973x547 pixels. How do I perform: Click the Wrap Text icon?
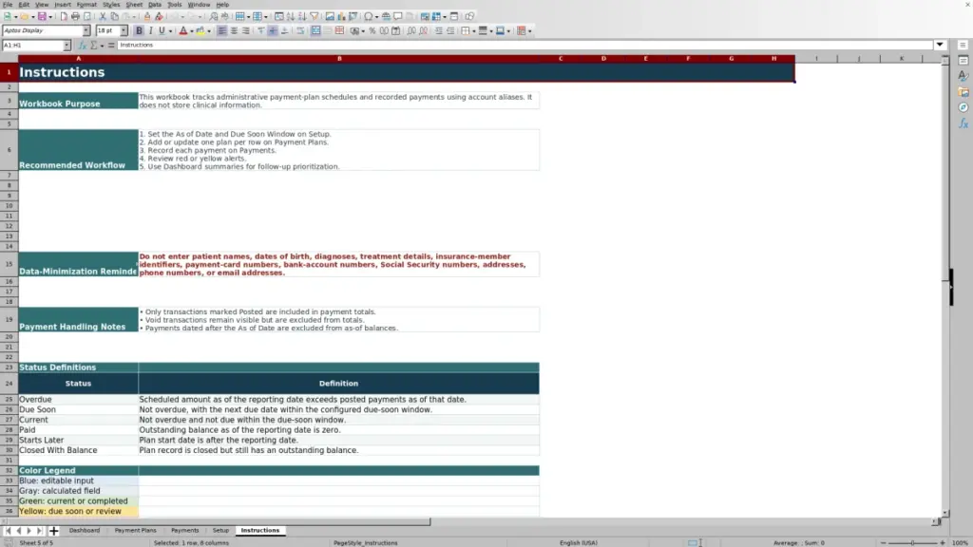pos(299,30)
